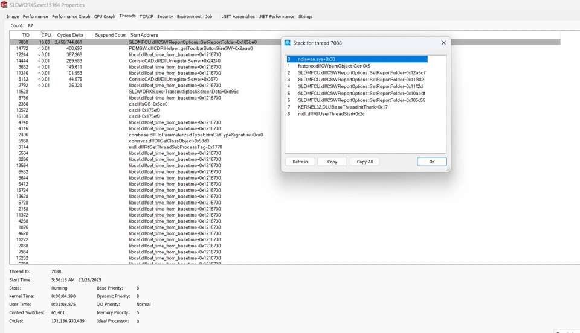580x333 pixels.
Task: Select thread 2496 combase.dll row
Action: (x=285, y=135)
